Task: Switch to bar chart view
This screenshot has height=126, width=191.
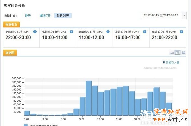Action: pos(178,52)
